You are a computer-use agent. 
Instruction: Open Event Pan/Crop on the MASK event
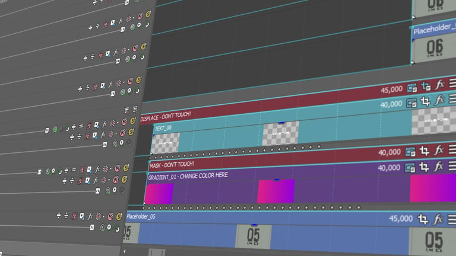click(425, 151)
